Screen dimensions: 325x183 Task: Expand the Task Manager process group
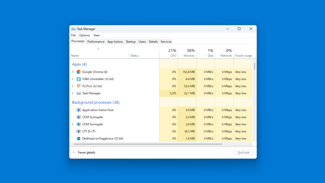pos(72,93)
